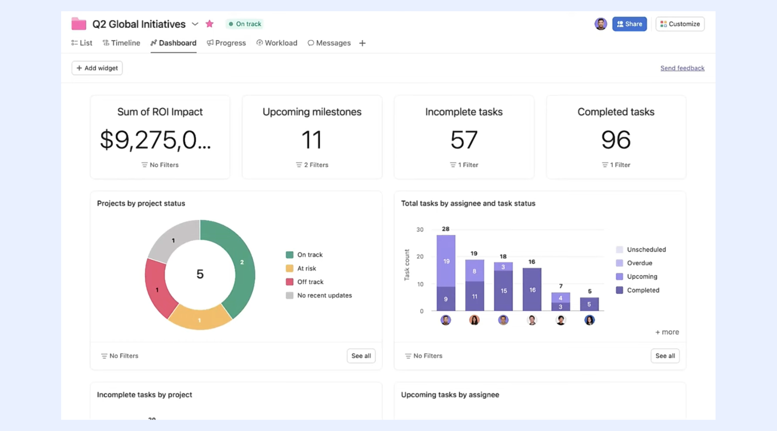Click the Projects by project status title
This screenshot has height=431, width=777.
coord(141,203)
